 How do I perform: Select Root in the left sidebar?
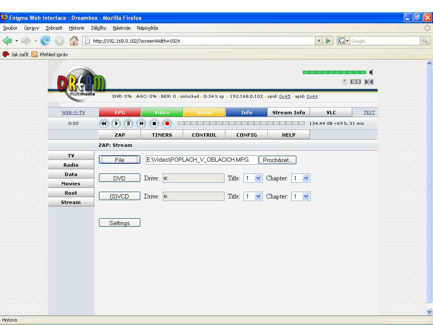pyautogui.click(x=71, y=193)
